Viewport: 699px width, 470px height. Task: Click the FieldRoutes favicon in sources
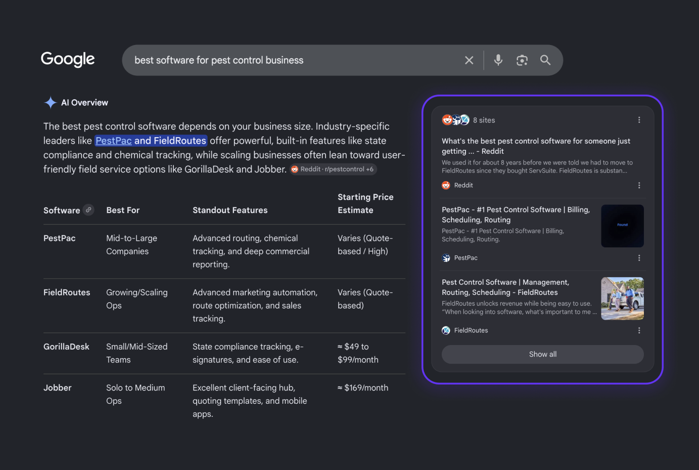point(446,330)
